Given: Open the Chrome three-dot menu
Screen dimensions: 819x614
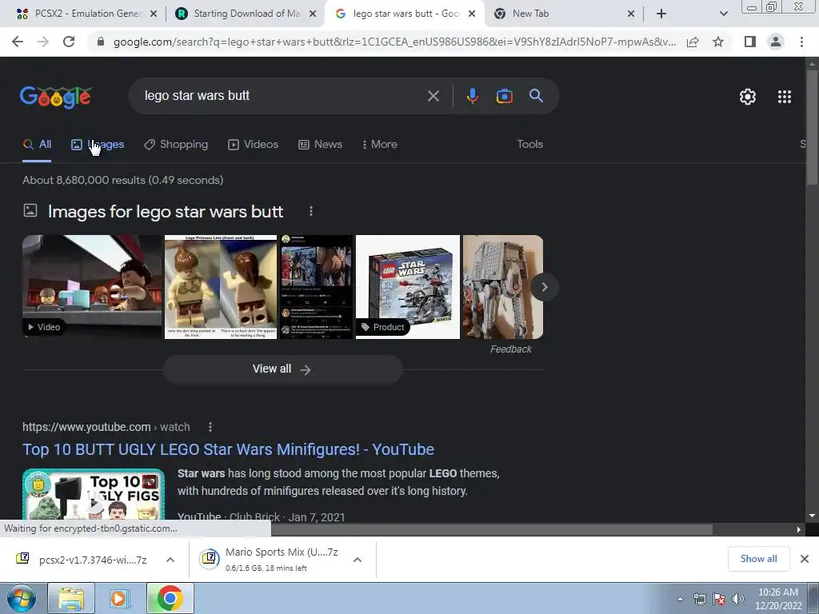Looking at the screenshot, I should click(x=801, y=42).
